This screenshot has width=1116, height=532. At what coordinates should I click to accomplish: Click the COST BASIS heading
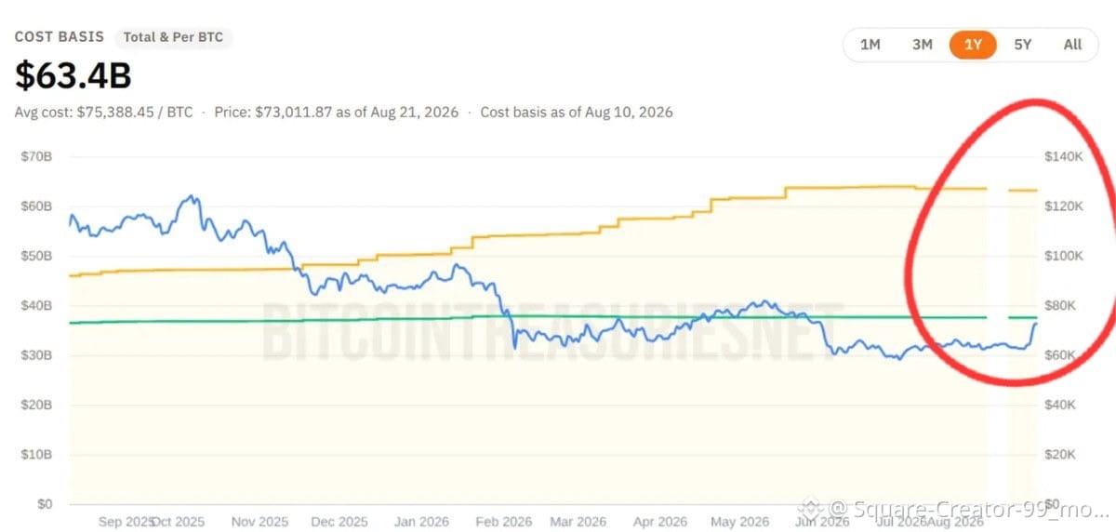59,37
